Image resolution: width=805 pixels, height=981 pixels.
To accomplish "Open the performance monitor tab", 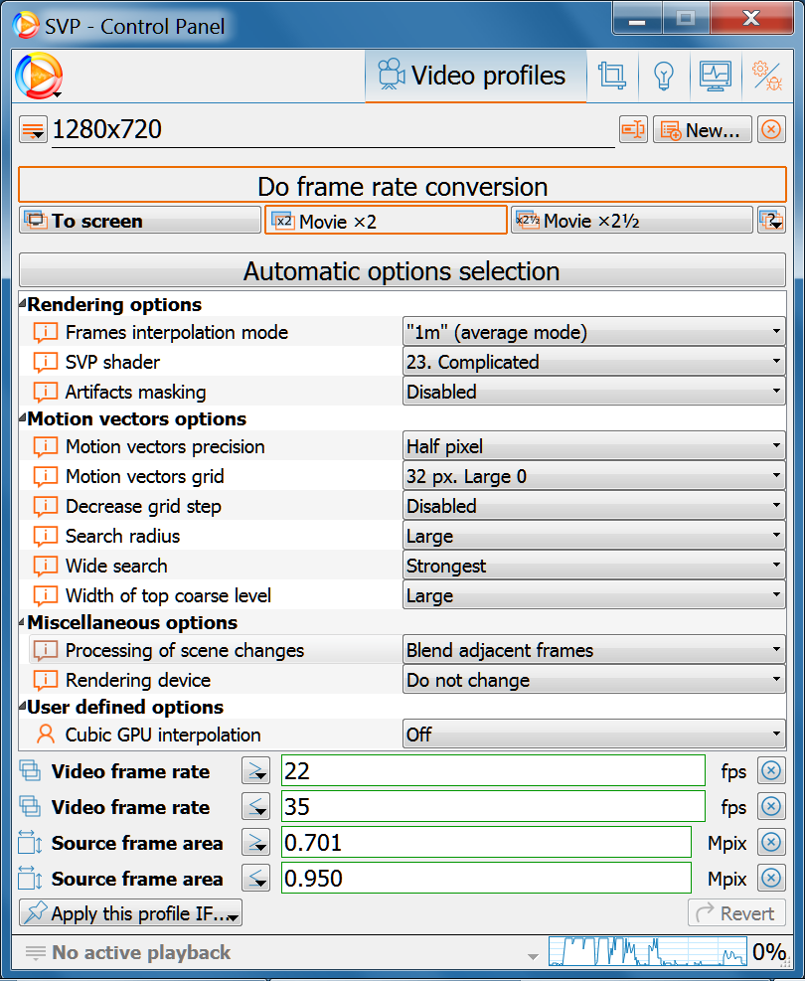I will [716, 77].
